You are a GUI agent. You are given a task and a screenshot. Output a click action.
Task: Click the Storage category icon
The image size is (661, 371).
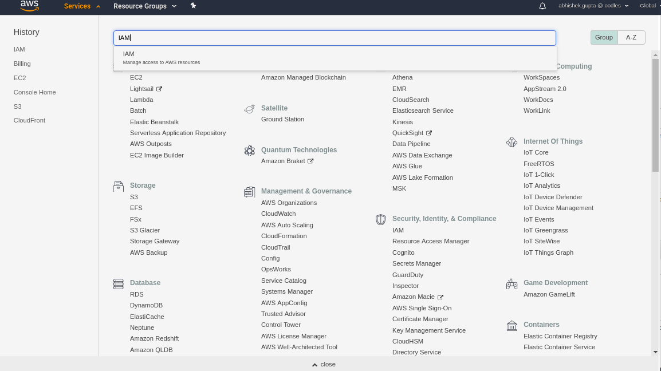[119, 186]
